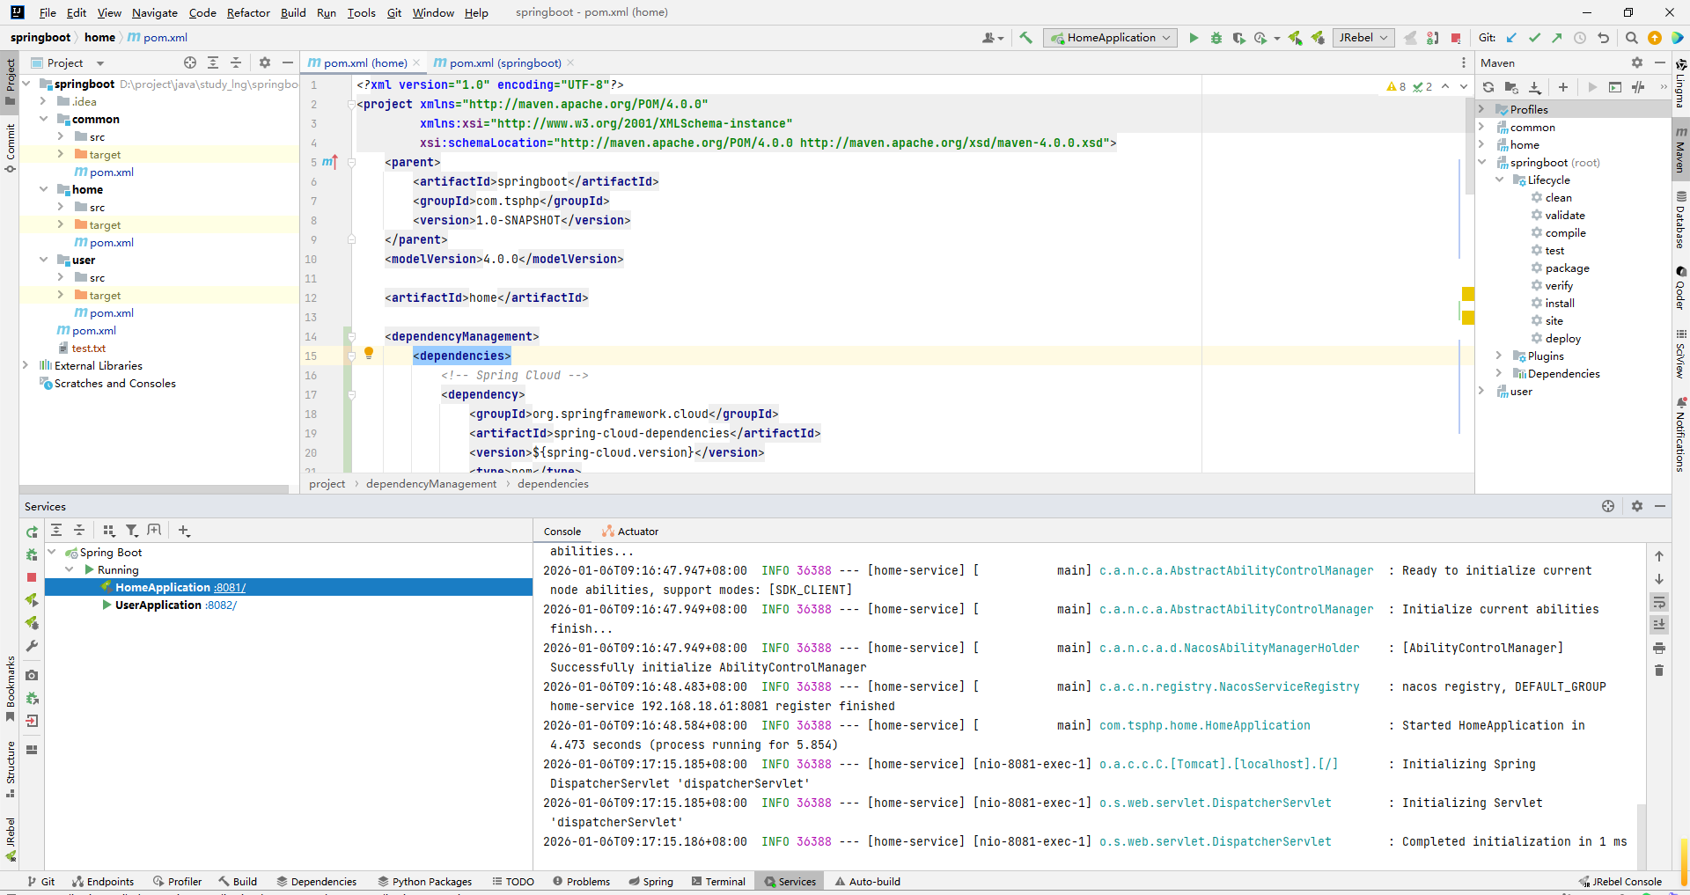Open the UserApplication :8082/ link

coord(221,605)
